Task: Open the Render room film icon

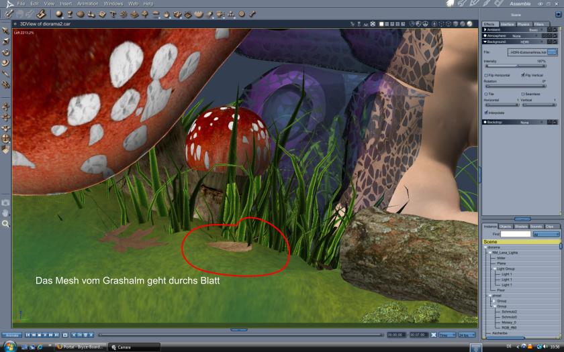Action: click(x=498, y=3)
